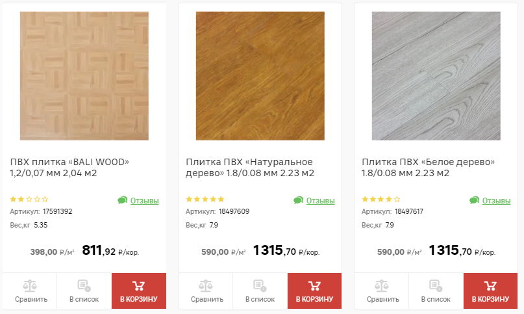Open reviews for the «Натуральное дерево» tile
The width and height of the screenshot is (524, 314).
pos(320,201)
